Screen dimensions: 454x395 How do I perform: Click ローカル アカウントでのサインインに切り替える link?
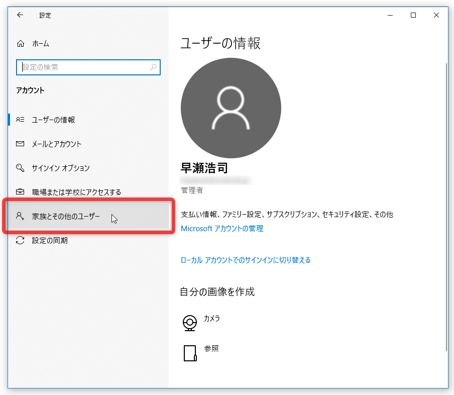coord(246,260)
